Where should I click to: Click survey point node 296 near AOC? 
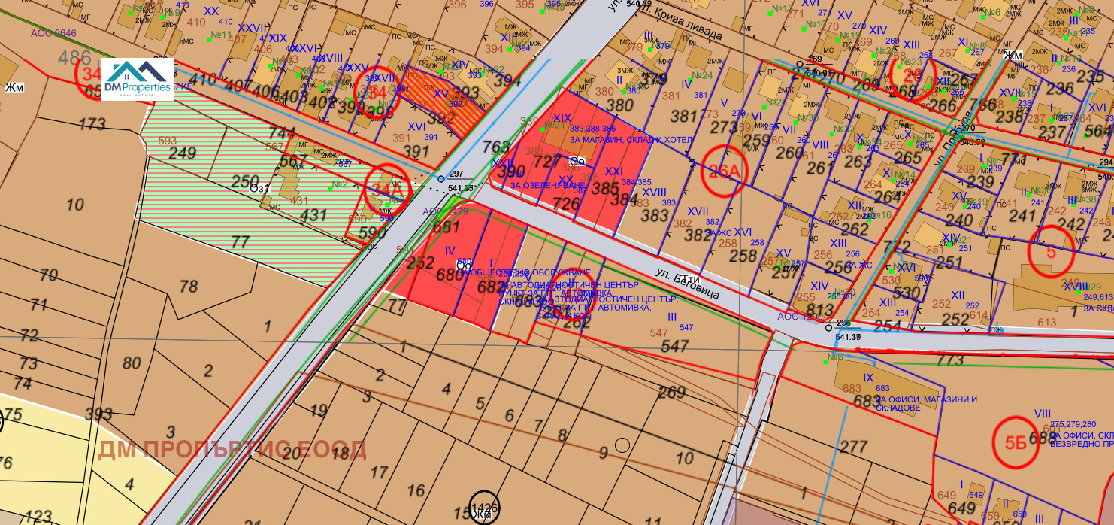click(x=828, y=328)
